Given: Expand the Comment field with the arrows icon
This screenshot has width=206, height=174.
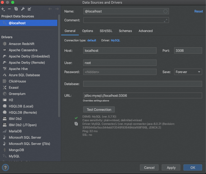Looking at the screenshot, I should pos(166,21).
